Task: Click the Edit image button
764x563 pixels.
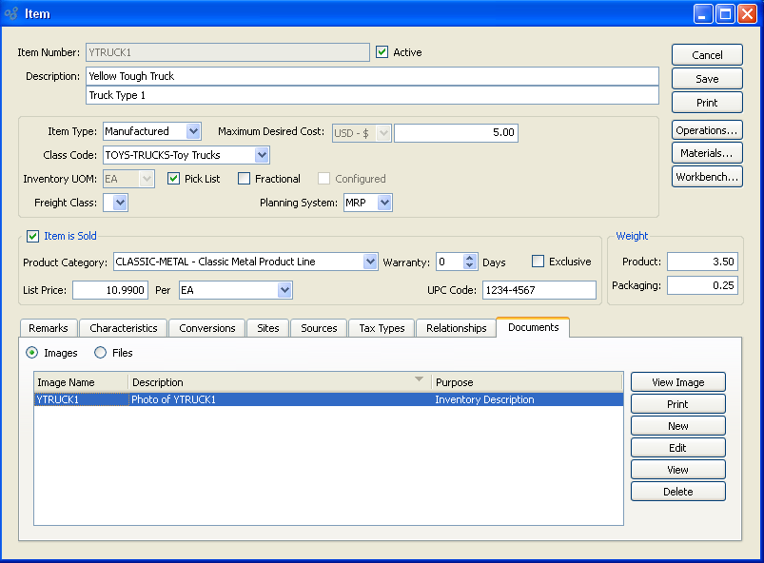Action: (677, 448)
